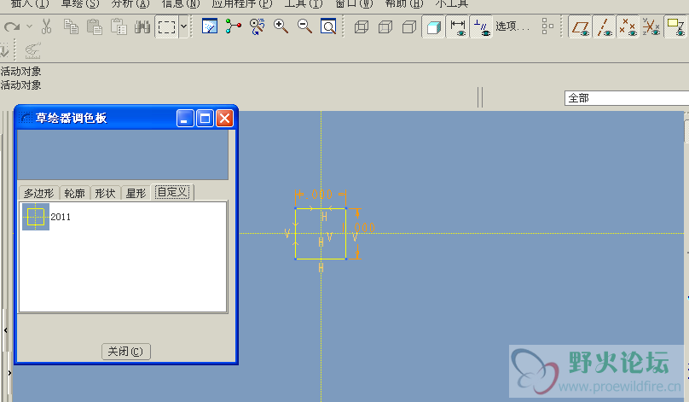689x402 pixels.
Task: Click the 2011 item label
Action: [x=61, y=217]
